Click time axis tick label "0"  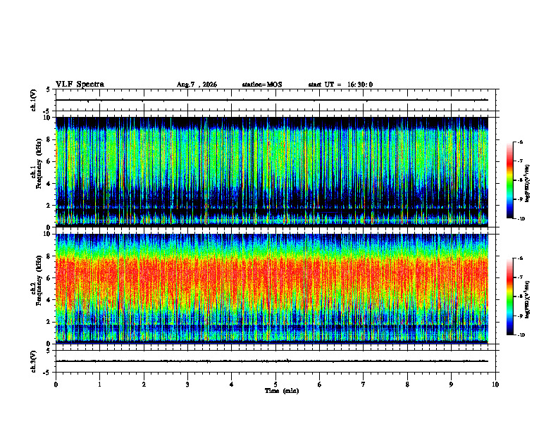56,385
